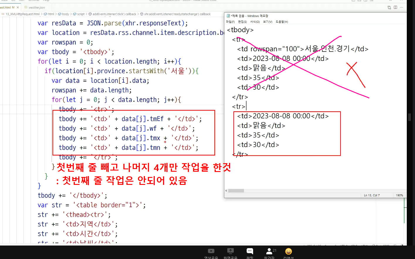The height and width of the screenshot is (259, 415).
Task: Click '<tbody>' line in Notepad
Action: pos(240,30)
